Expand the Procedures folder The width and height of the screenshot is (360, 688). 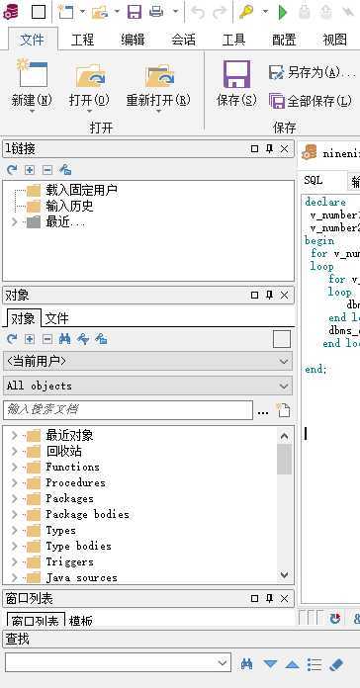[14, 483]
